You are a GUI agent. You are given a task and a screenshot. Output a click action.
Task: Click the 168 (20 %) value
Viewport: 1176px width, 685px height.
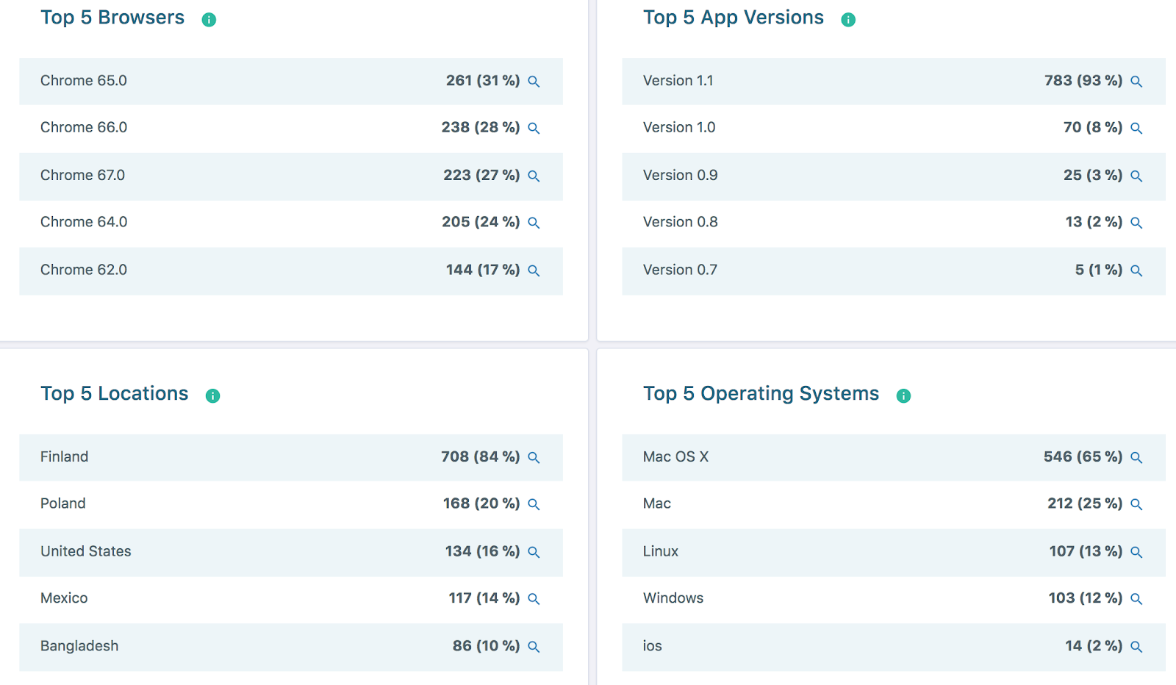pyautogui.click(x=481, y=503)
